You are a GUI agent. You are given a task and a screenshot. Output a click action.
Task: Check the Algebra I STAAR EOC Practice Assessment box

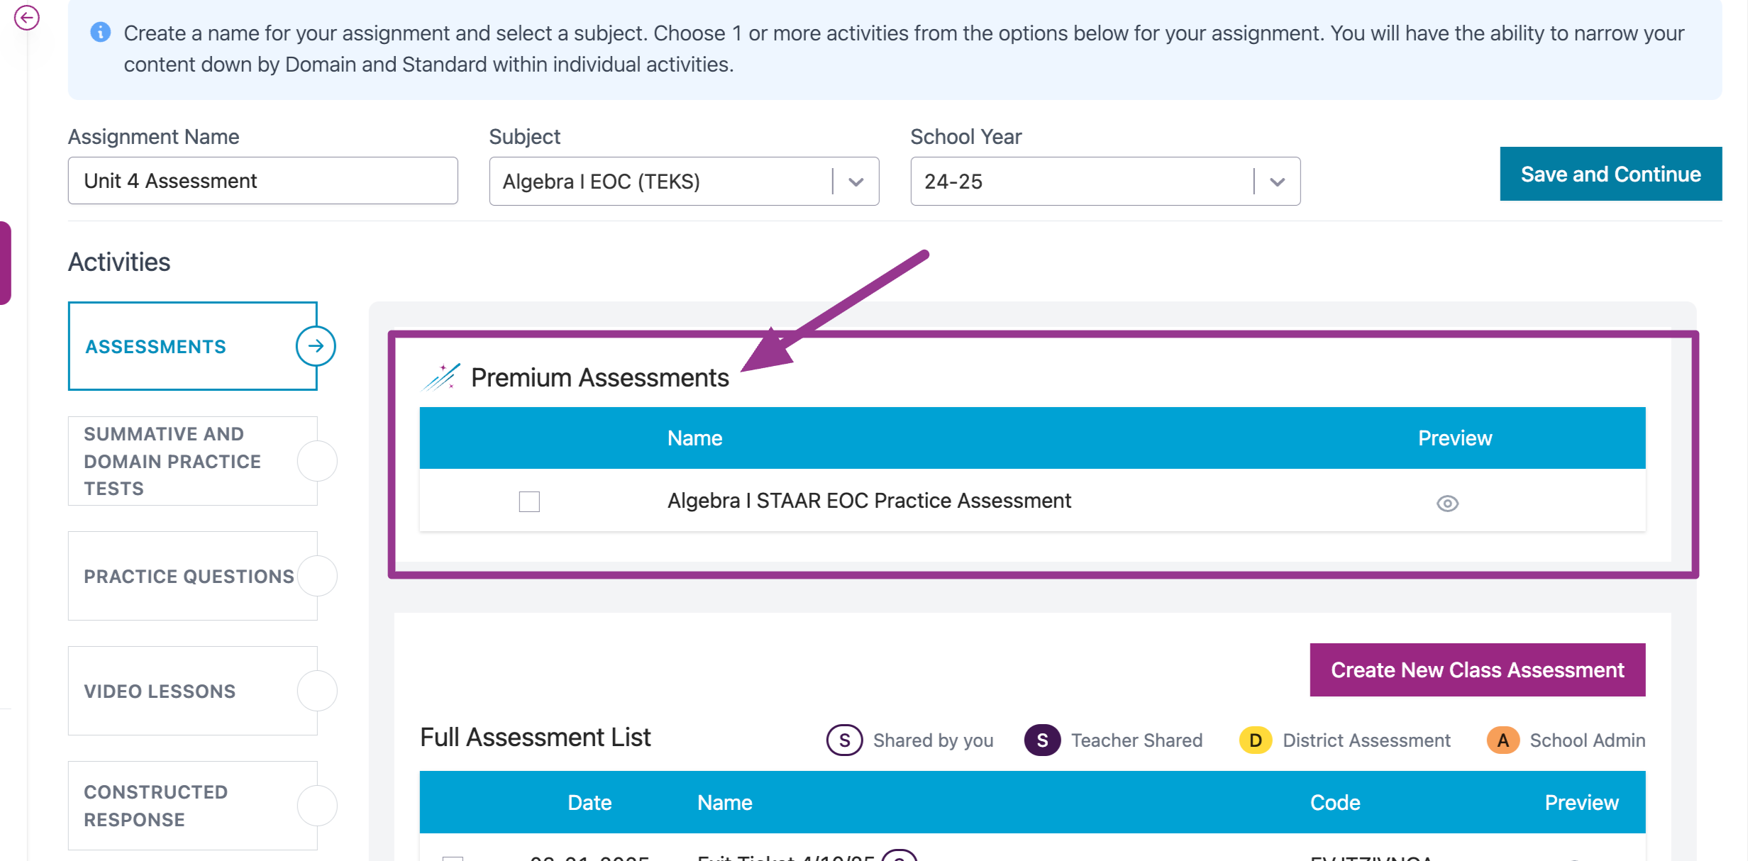[x=529, y=501]
